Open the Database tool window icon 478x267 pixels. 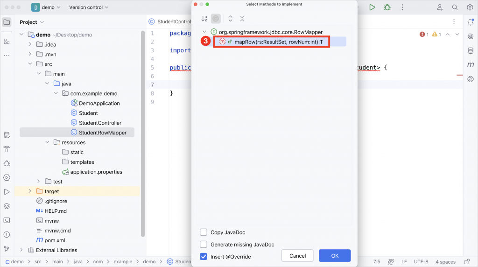point(471,50)
